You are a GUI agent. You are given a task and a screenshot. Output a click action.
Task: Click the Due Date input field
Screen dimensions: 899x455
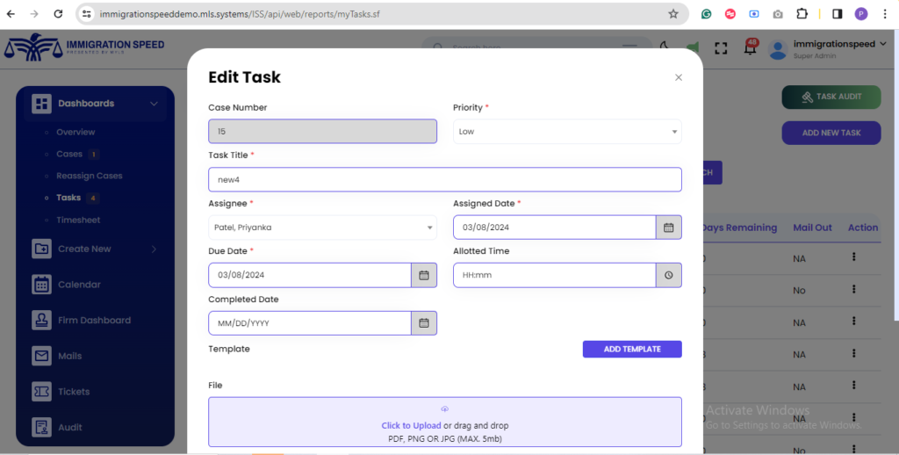(310, 275)
